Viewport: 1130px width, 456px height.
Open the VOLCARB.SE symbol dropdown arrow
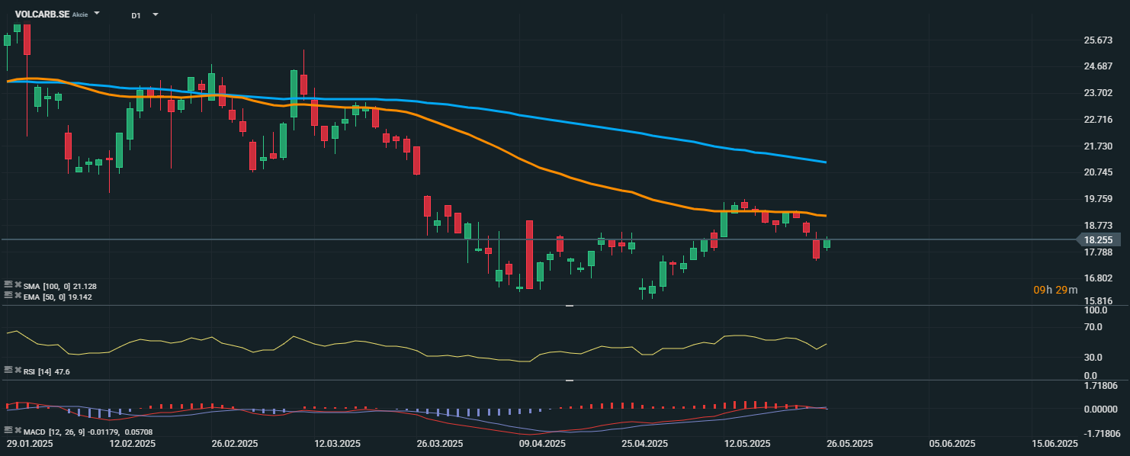click(97, 14)
